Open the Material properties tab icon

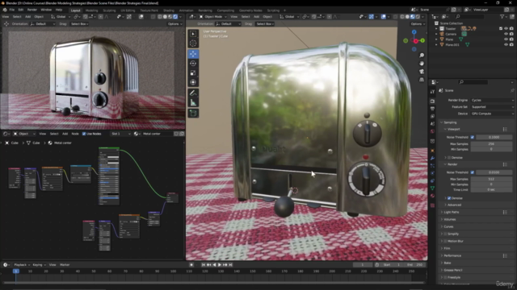tap(433, 196)
